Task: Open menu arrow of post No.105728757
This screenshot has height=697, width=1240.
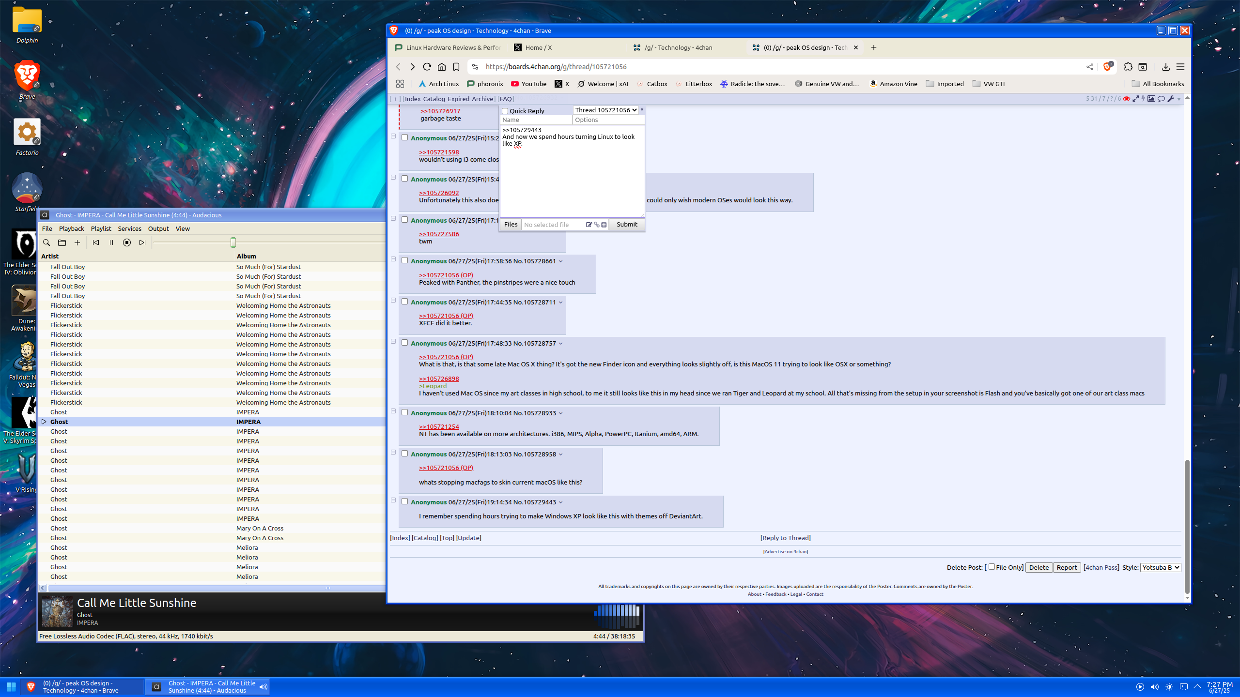Action: (x=561, y=344)
